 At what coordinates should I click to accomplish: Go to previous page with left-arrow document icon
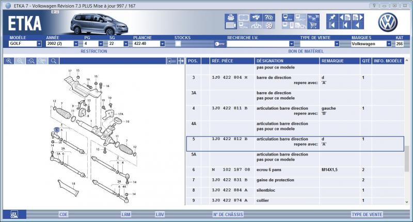pos(345,18)
